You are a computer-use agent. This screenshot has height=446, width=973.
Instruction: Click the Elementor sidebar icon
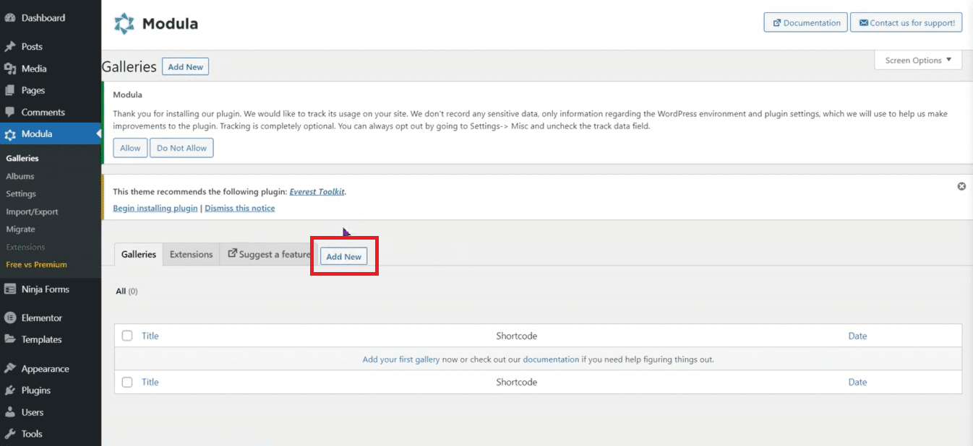pos(10,318)
